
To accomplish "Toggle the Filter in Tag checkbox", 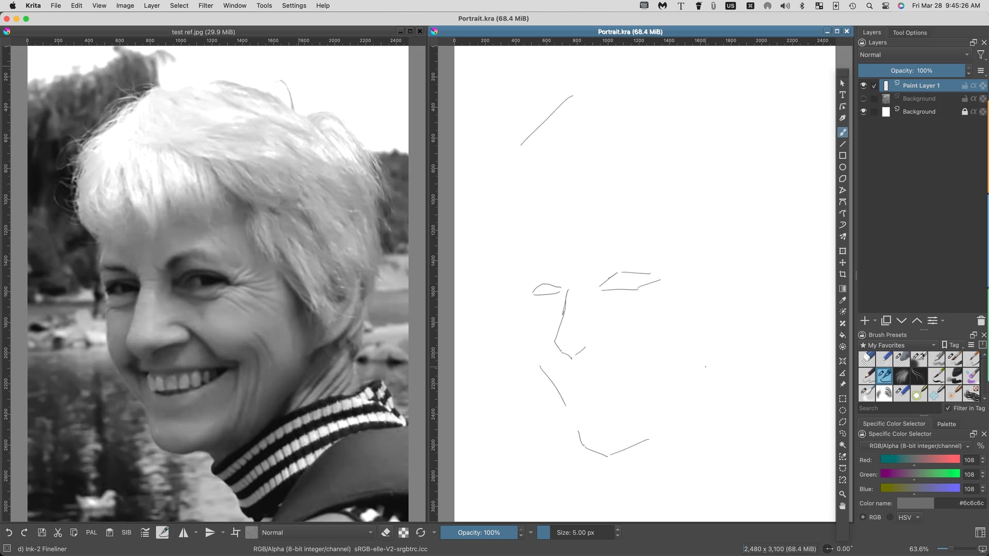I will 948,408.
